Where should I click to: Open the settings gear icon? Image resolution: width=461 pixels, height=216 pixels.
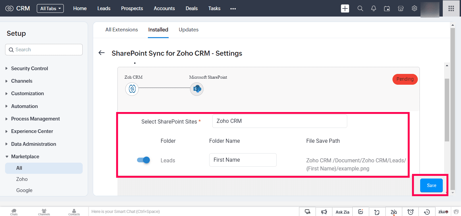point(414,8)
